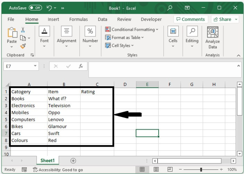244x174 pixels.
Task: Click the vertical scroll up arrow
Action: 239,84
